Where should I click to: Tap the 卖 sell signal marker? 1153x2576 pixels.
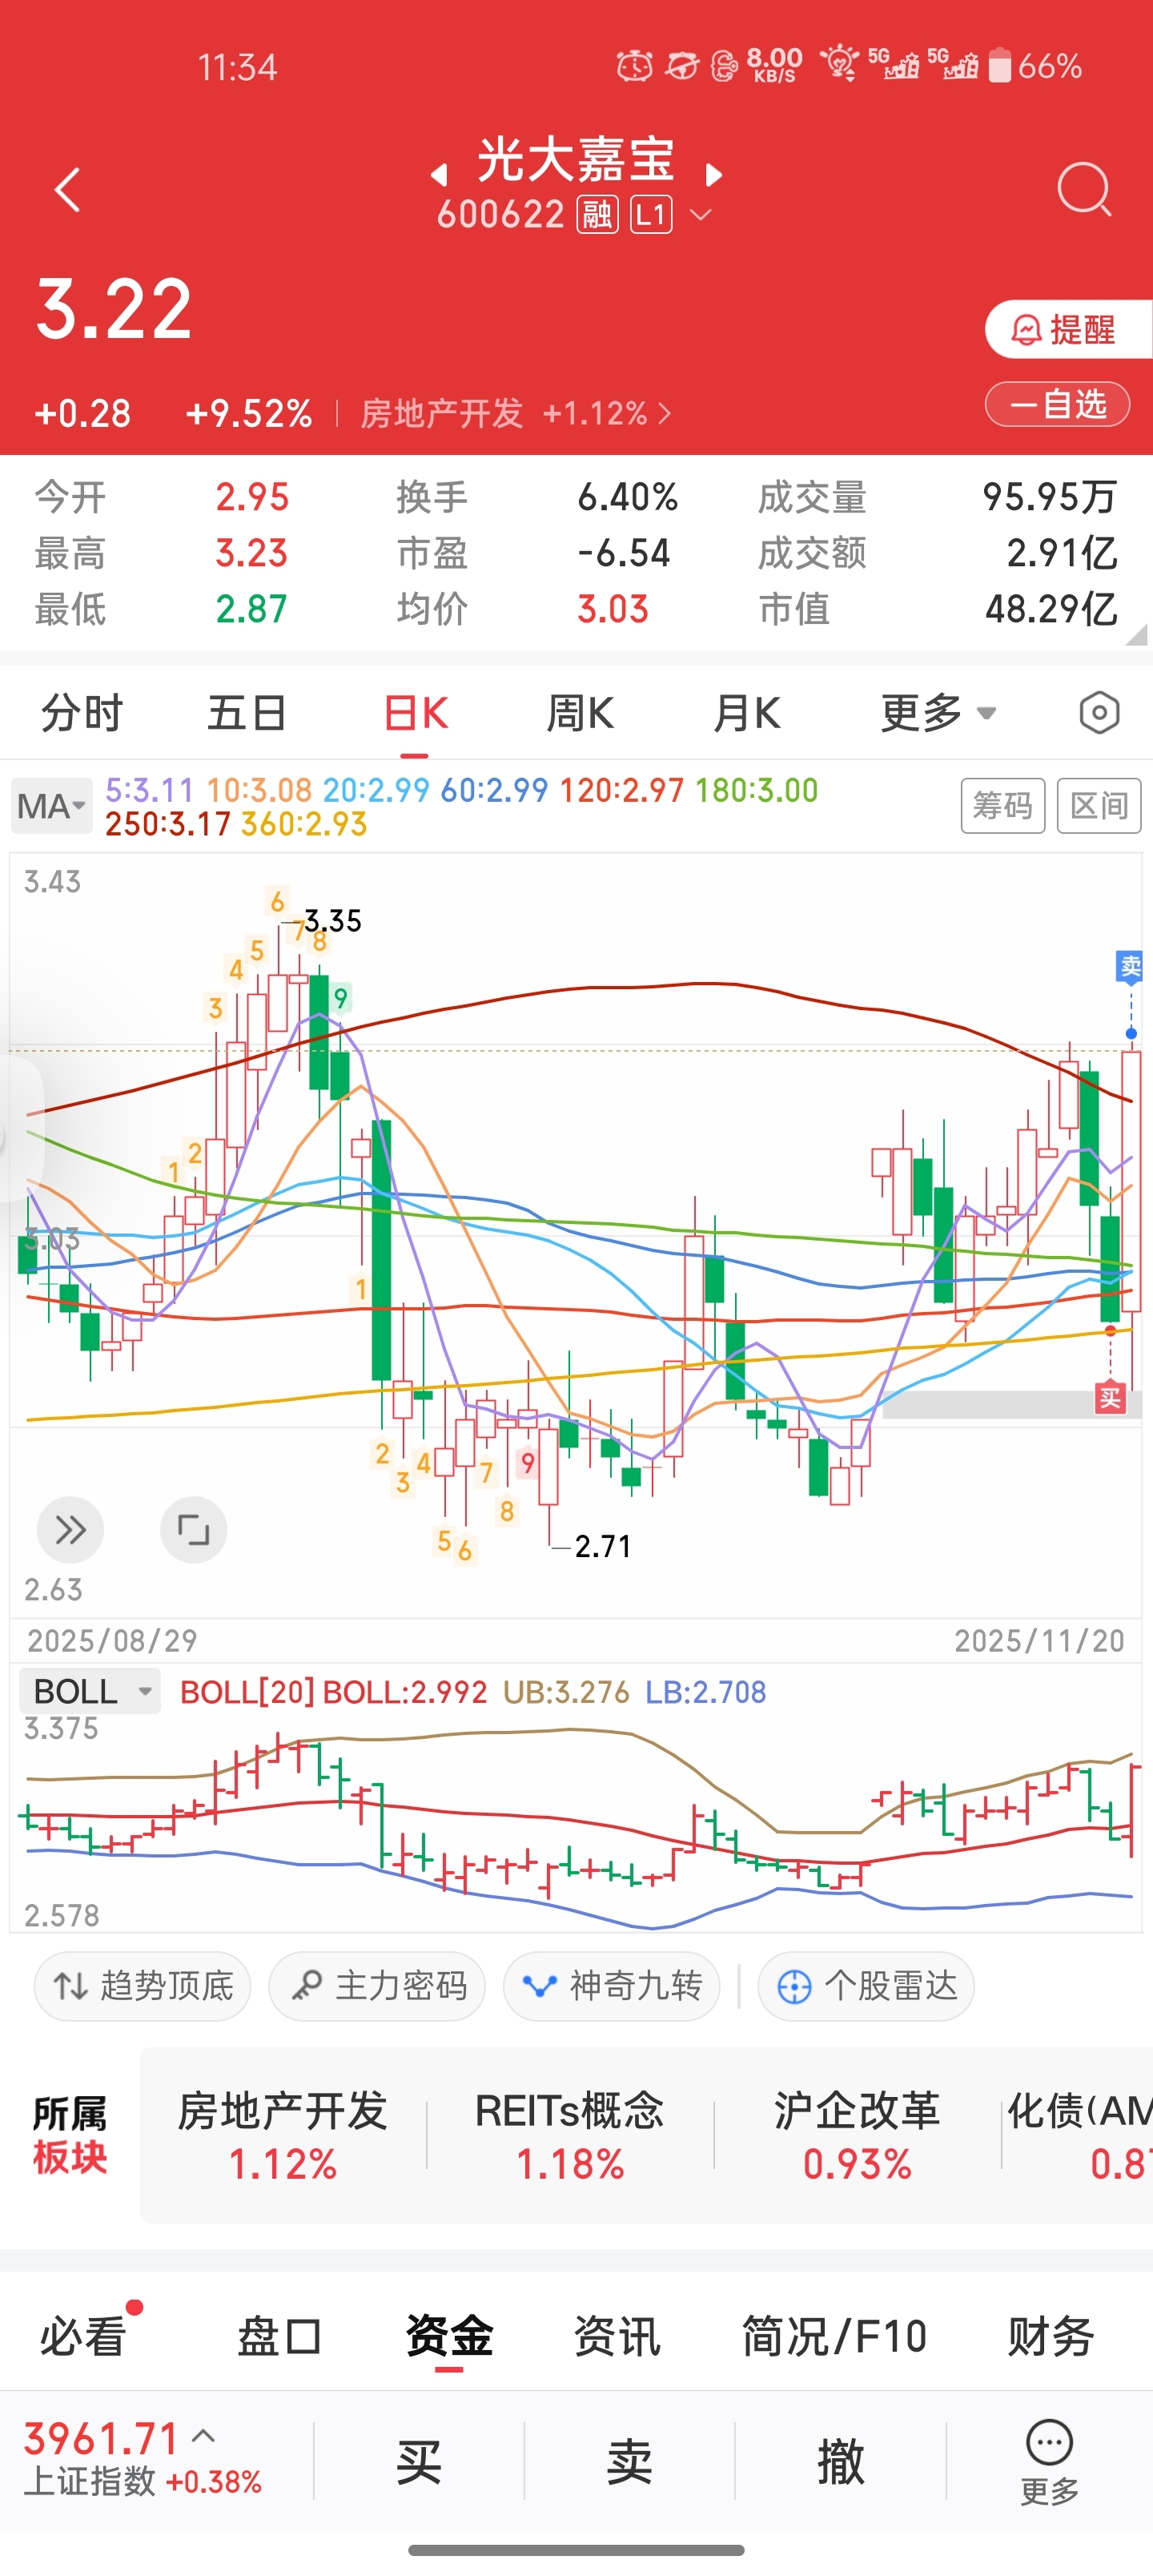coord(1130,967)
